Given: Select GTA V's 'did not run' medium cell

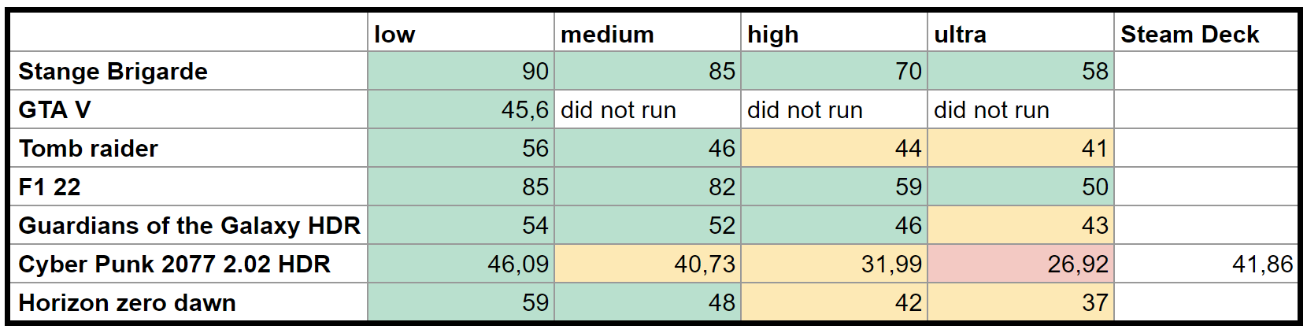Looking at the screenshot, I should pos(647,109).
